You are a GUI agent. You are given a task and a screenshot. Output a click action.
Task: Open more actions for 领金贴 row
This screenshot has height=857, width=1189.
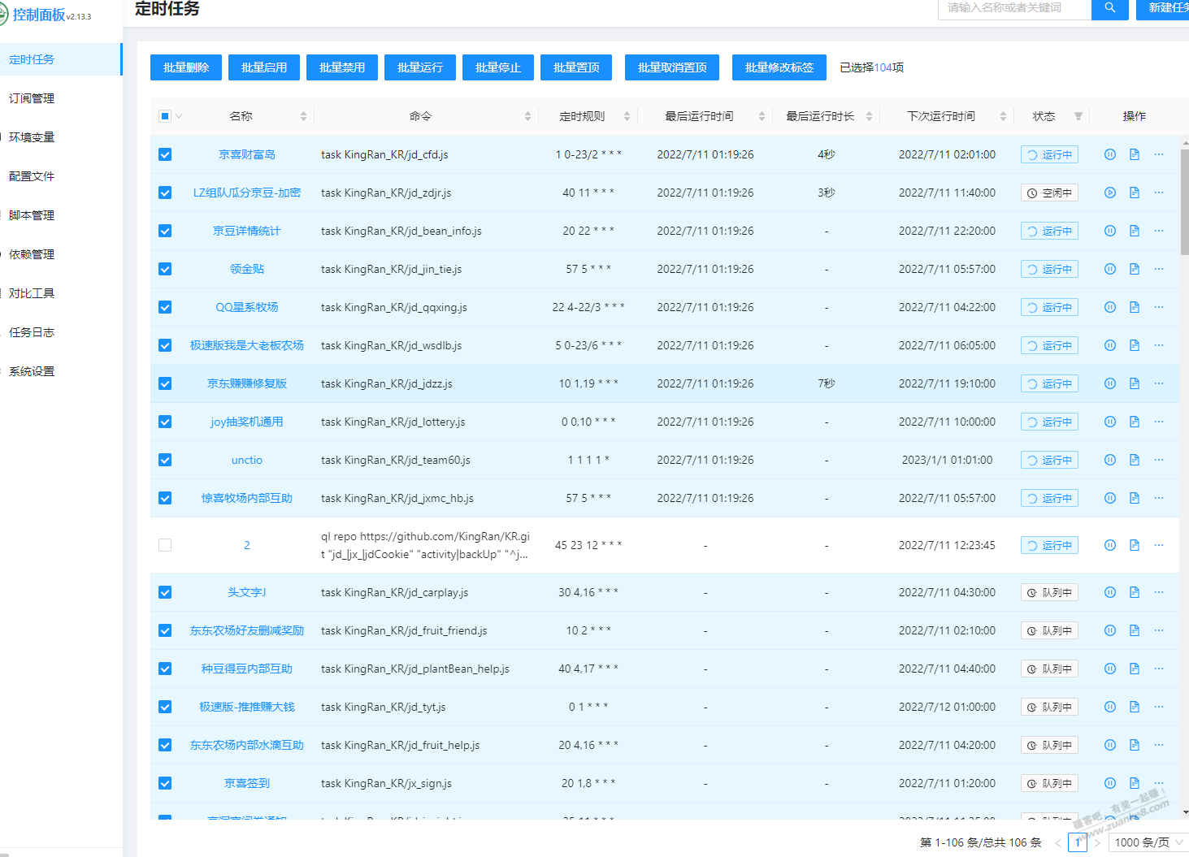pyautogui.click(x=1158, y=269)
